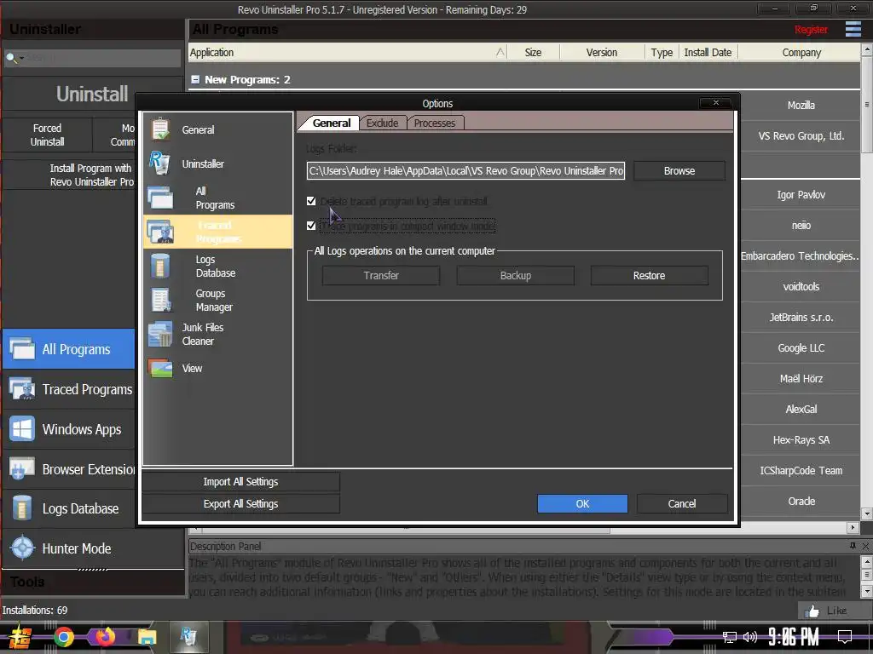
Task: Select Traced Programs icon in Options sidebar
Action: (160, 232)
